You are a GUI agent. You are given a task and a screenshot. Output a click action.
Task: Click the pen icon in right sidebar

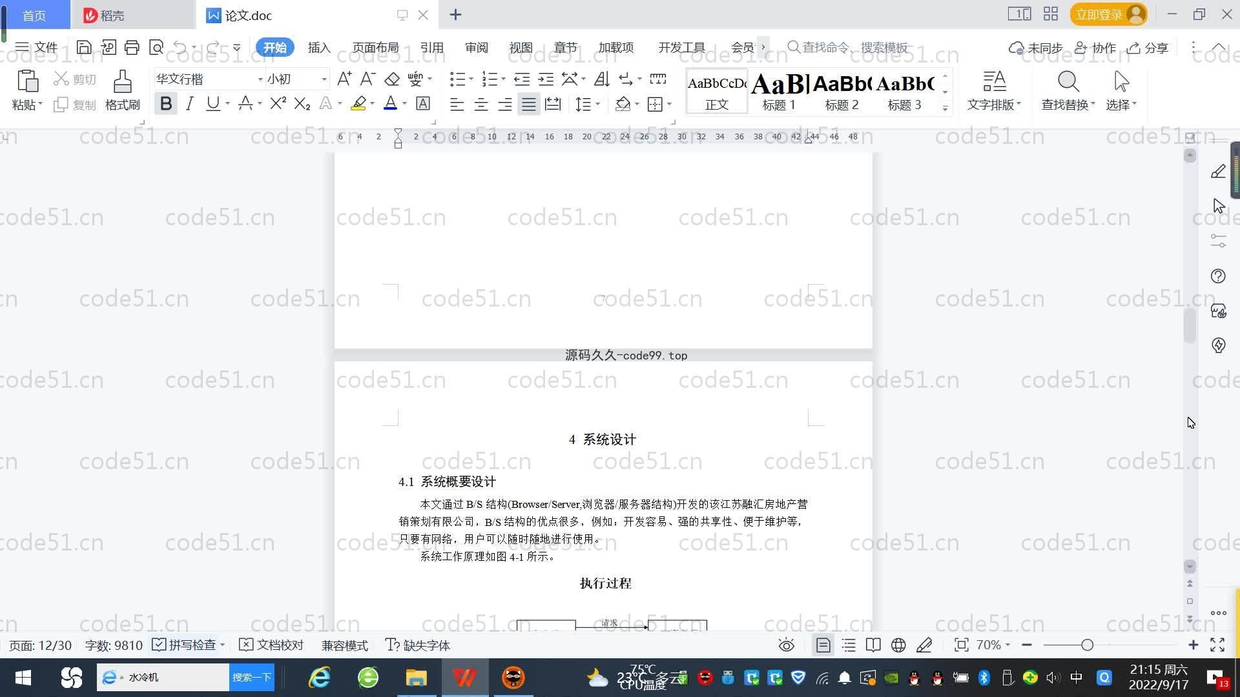(1218, 172)
